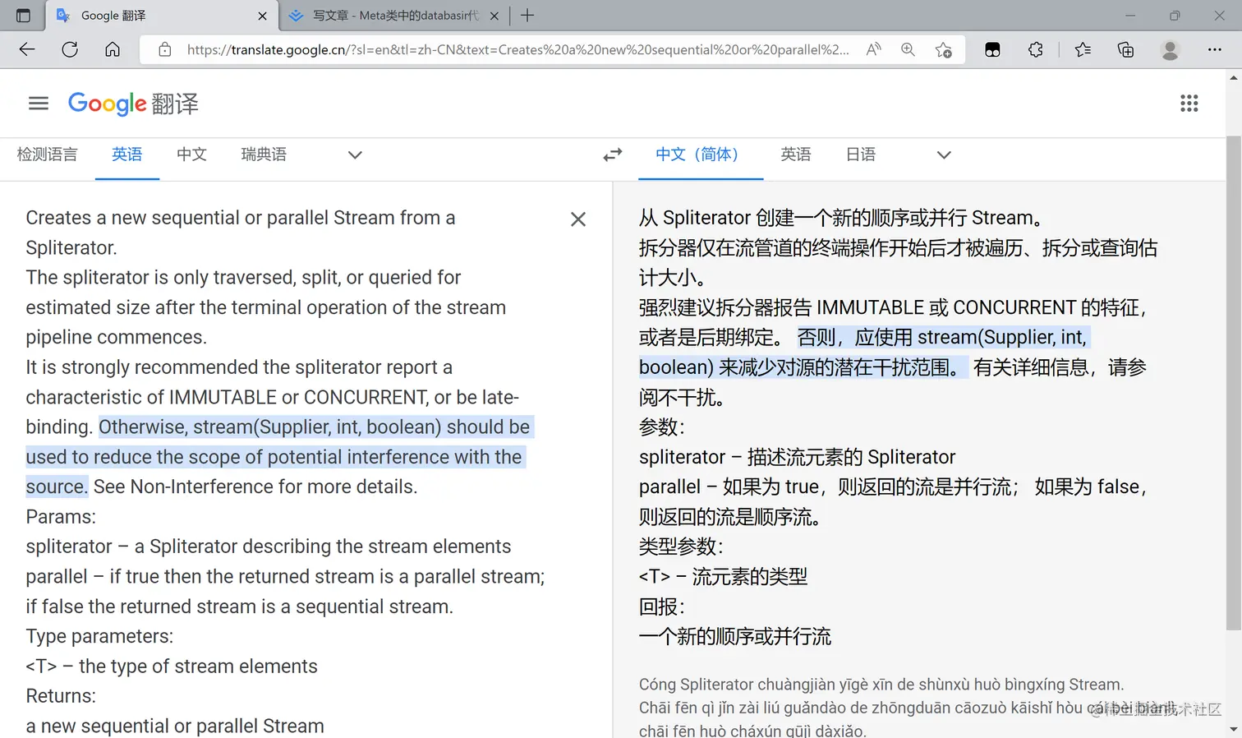The width and height of the screenshot is (1242, 738).
Task: Add this page to favorites
Action: [x=944, y=49]
